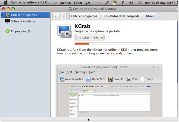
Task: Click Copy icon in the screenshot
Action: [143, 79]
